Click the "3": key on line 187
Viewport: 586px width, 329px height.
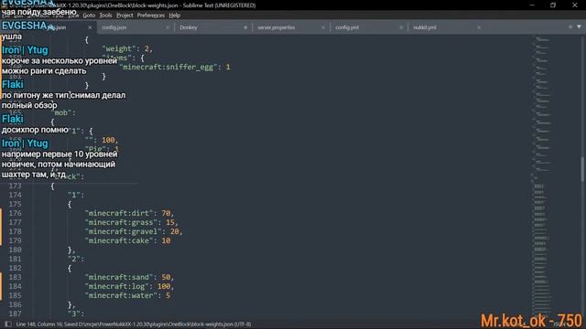[76, 313]
